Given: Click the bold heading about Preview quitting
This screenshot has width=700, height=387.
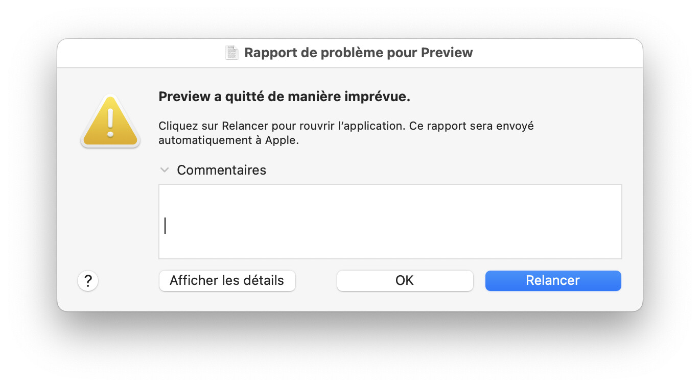Looking at the screenshot, I should tap(284, 97).
